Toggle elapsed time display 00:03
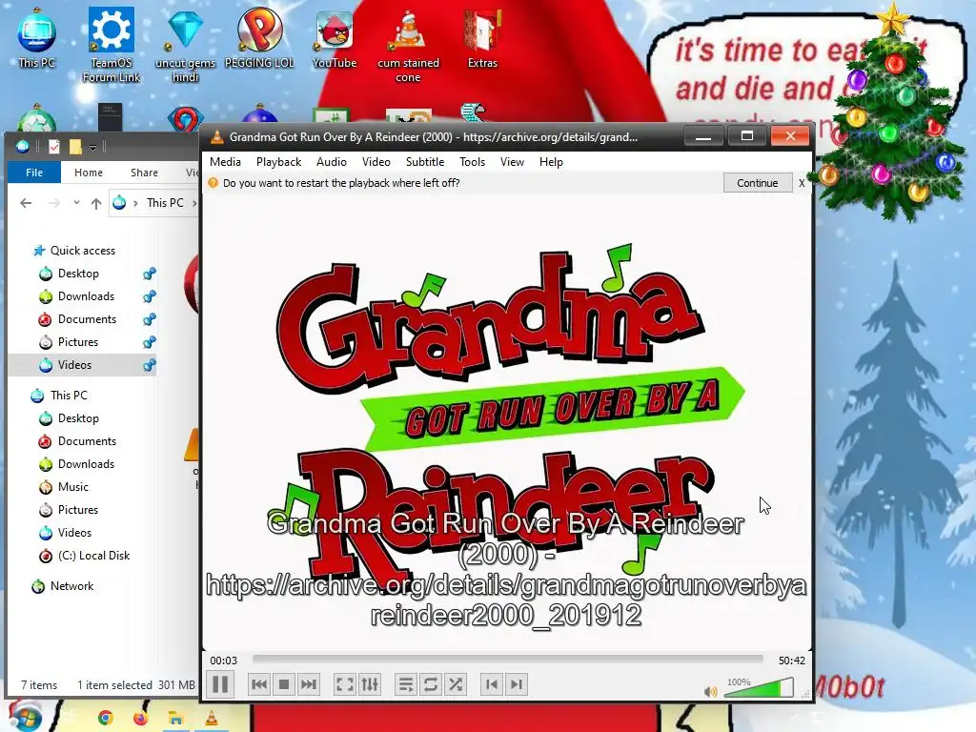Image resolution: width=976 pixels, height=732 pixels. tap(223, 661)
